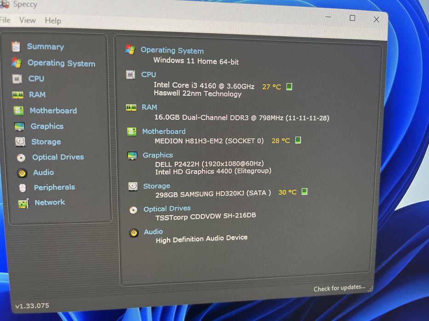Open Storage heading link in main panel
The width and height of the screenshot is (429, 321).
pos(156,186)
